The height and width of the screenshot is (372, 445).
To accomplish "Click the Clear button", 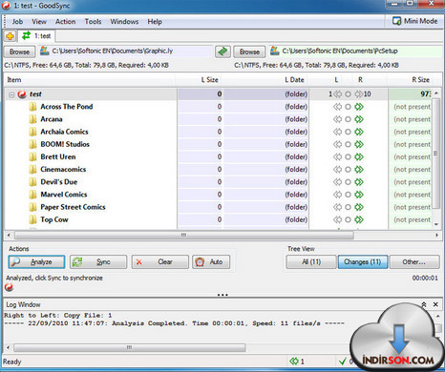I will point(160,262).
